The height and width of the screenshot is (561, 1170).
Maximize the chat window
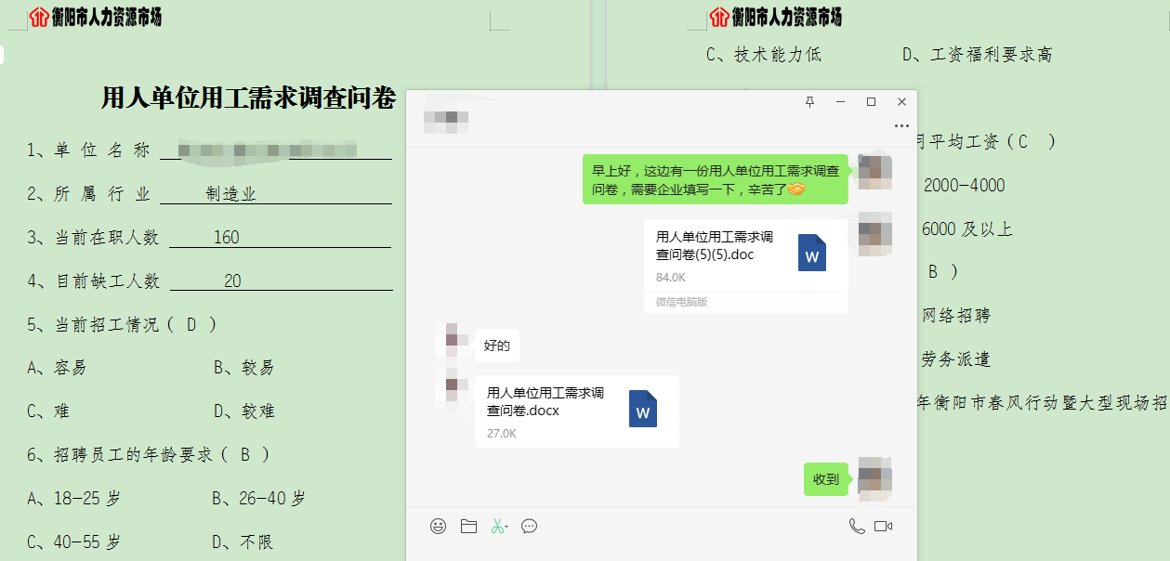pos(871,101)
